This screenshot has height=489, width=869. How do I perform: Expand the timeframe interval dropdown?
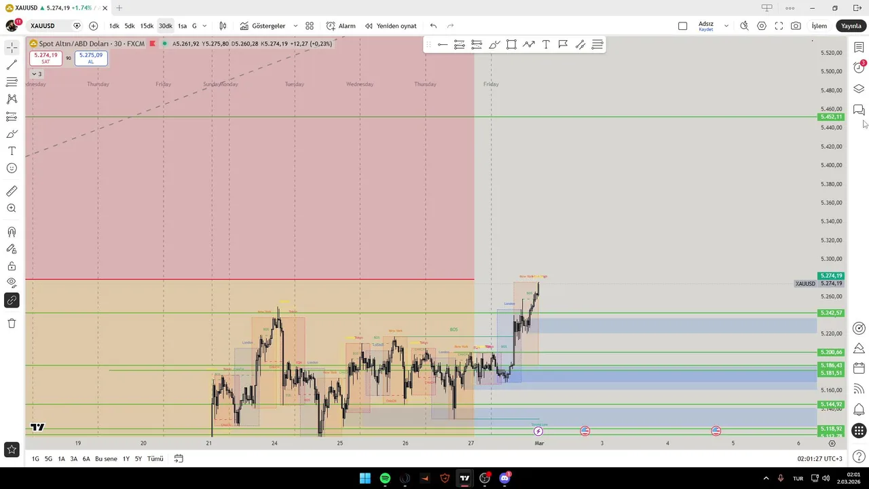[204, 26]
